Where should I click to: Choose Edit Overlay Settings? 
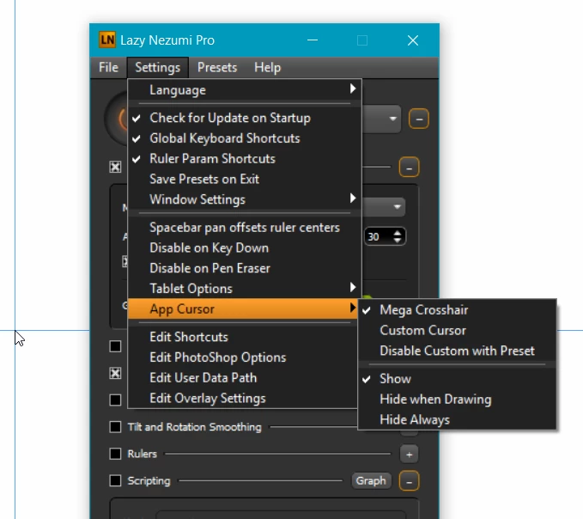pyautogui.click(x=243, y=398)
